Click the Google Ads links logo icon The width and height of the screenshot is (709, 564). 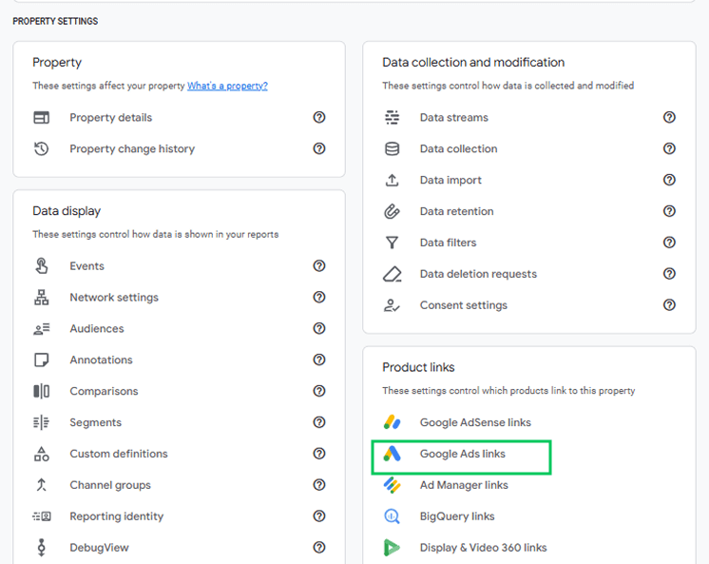[392, 454]
